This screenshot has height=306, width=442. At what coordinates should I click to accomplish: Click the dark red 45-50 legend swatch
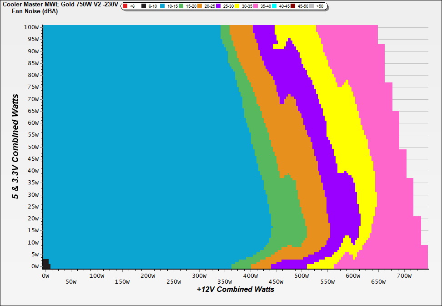pyautogui.click(x=293, y=6)
